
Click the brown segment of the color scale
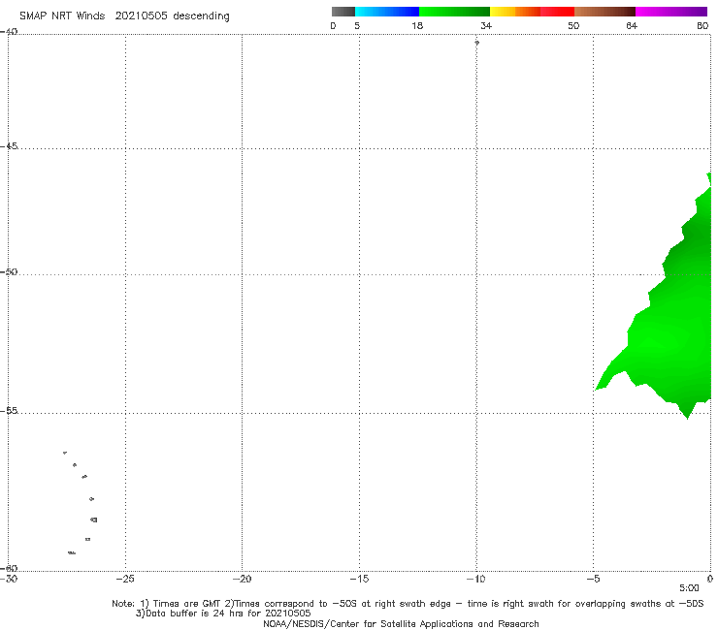[604, 12]
